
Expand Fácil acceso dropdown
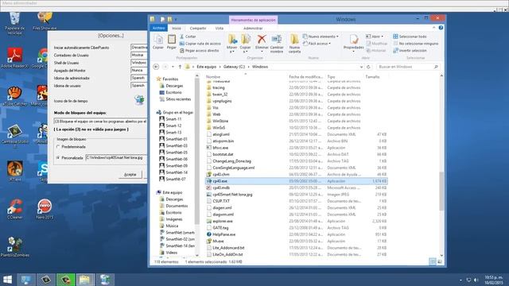click(x=317, y=44)
